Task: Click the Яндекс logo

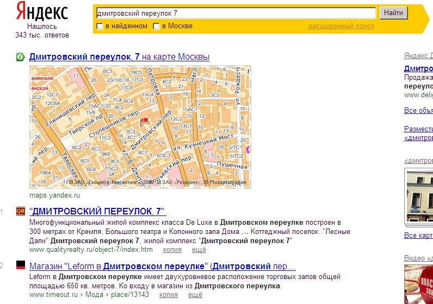Action: (x=42, y=11)
